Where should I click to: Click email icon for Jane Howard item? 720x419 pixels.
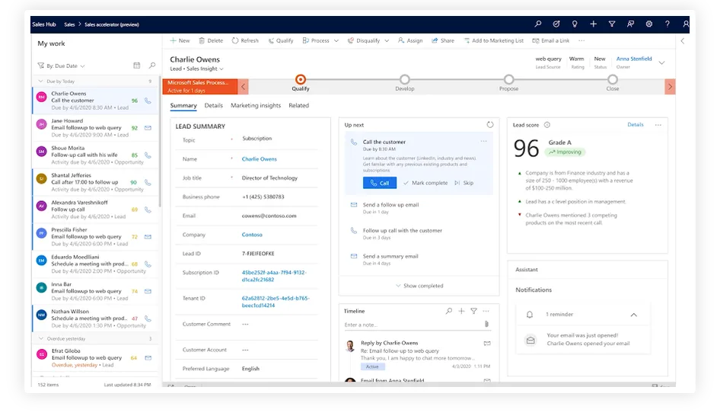pyautogui.click(x=148, y=128)
